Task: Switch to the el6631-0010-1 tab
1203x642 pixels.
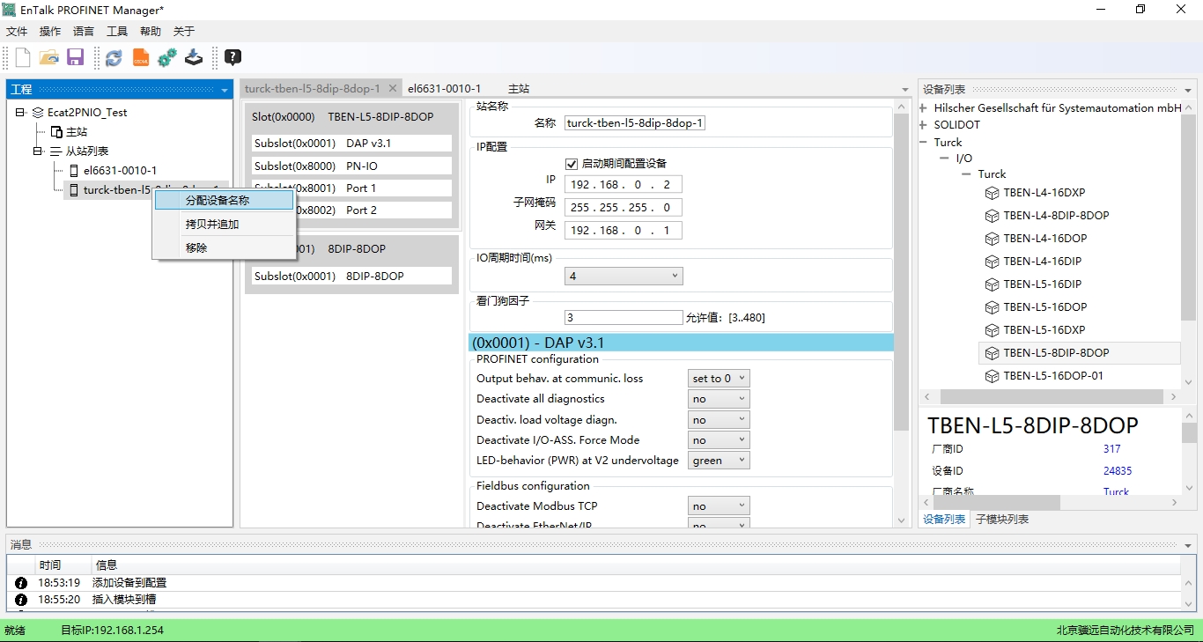Action: [x=444, y=89]
